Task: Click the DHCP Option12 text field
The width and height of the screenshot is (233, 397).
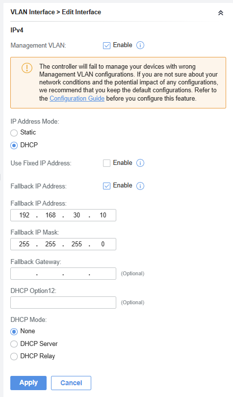Action: click(x=63, y=303)
